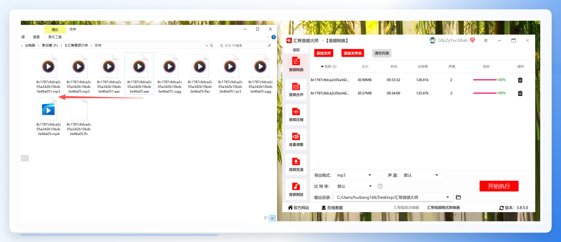Select the 3e46a051.mp3 file in Explorer
Image resolution: width=561 pixels, height=242 pixels.
48,74
